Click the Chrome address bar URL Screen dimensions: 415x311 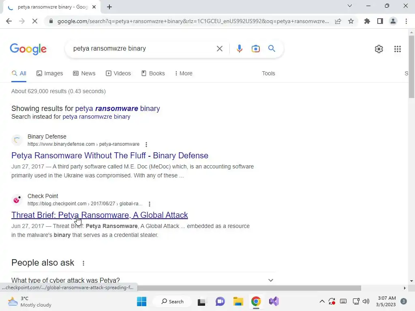193,21
